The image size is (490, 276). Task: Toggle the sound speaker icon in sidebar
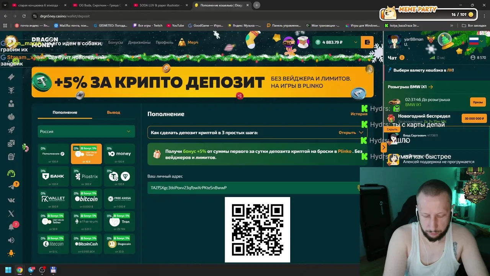pos(11,240)
